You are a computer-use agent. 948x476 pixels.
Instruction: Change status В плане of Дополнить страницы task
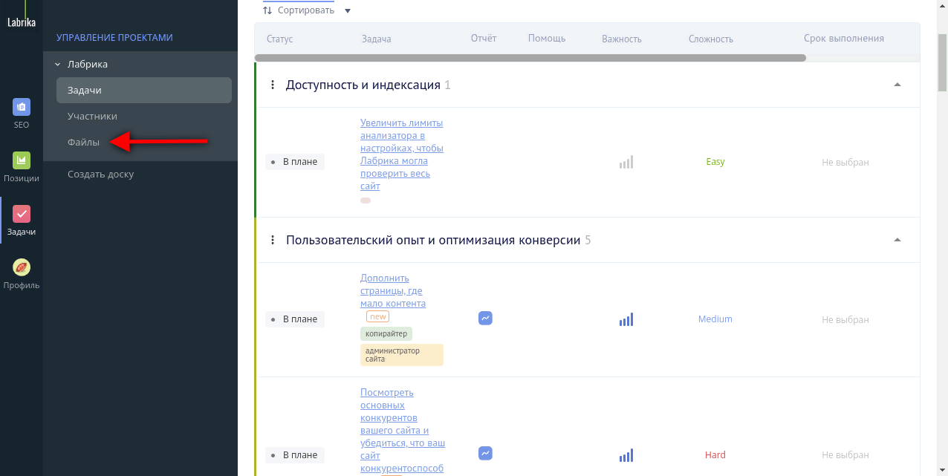click(x=295, y=319)
